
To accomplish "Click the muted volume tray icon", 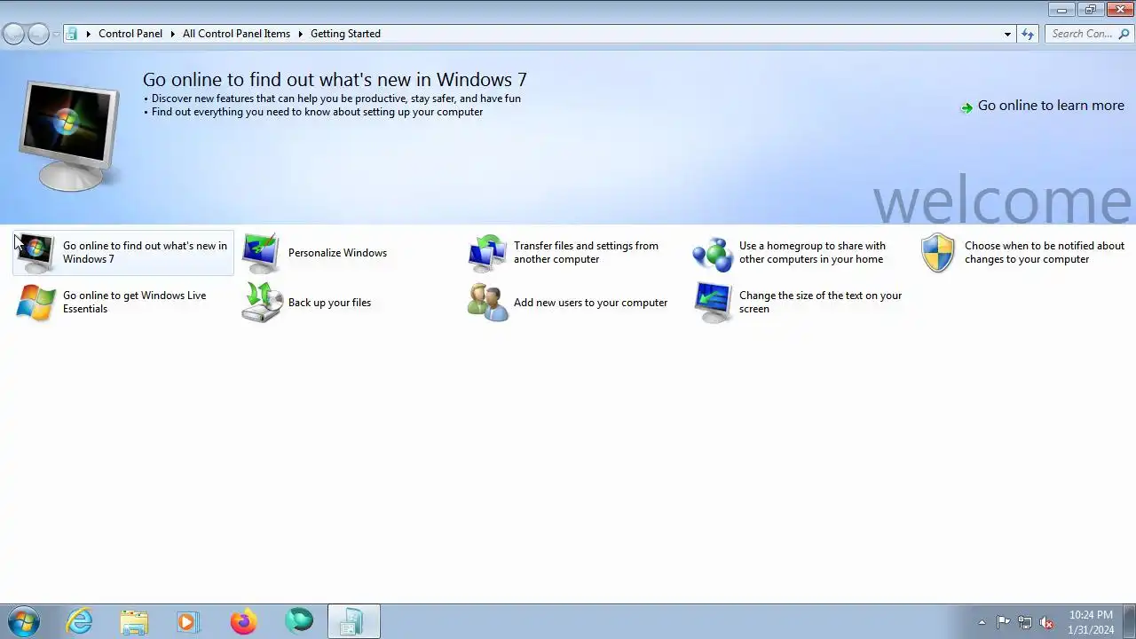I will coord(1047,622).
